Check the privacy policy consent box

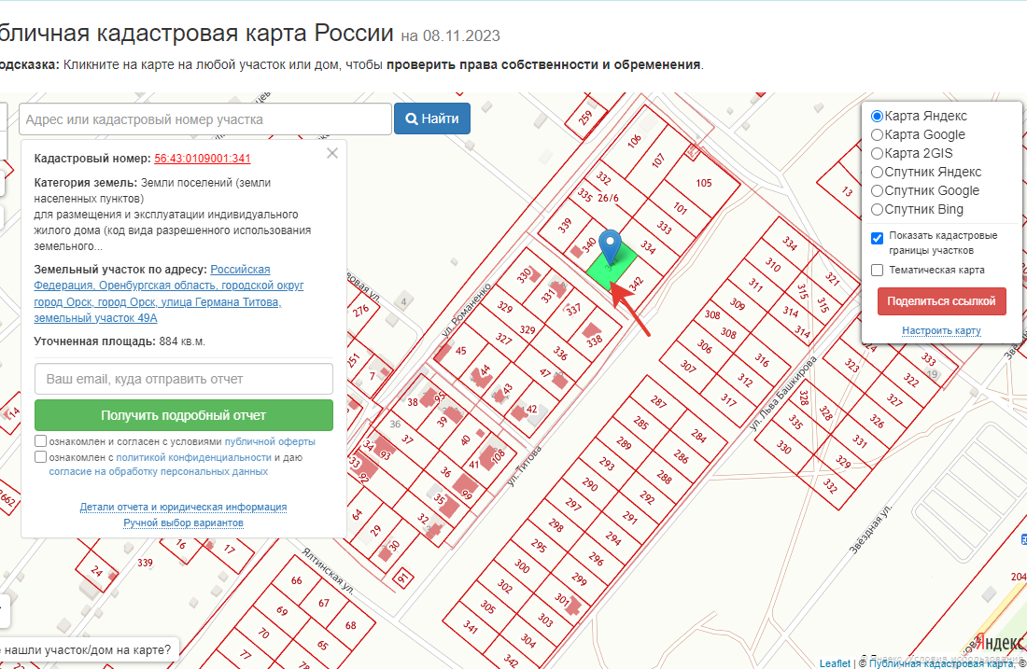(40, 457)
